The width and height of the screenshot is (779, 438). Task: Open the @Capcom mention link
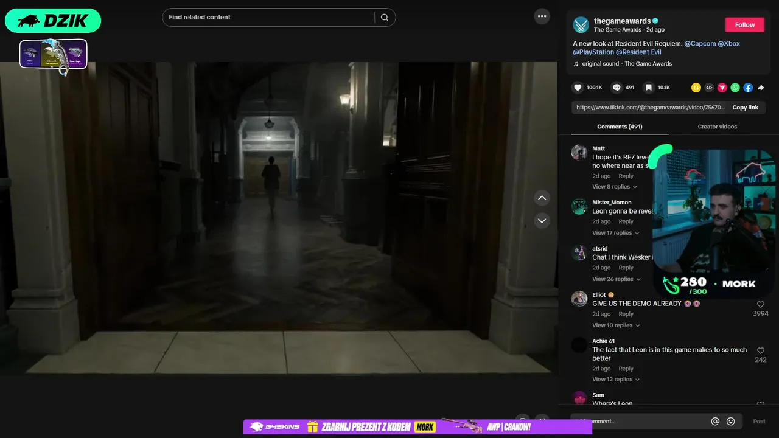700,44
